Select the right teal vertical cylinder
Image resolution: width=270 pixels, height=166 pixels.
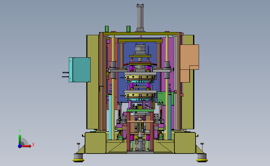[x=170, y=117]
